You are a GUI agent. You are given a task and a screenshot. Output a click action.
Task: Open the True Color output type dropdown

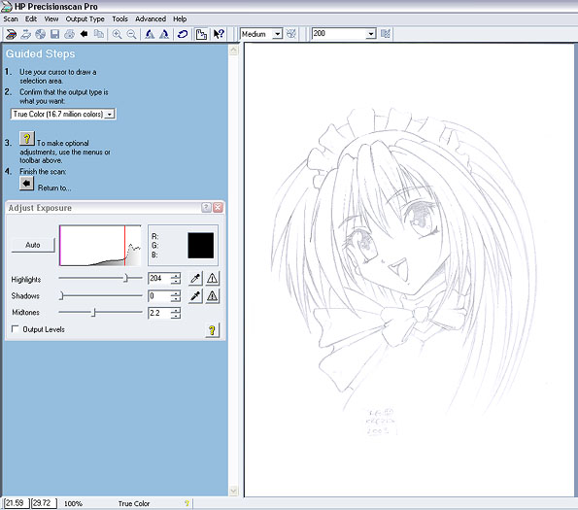click(x=109, y=115)
